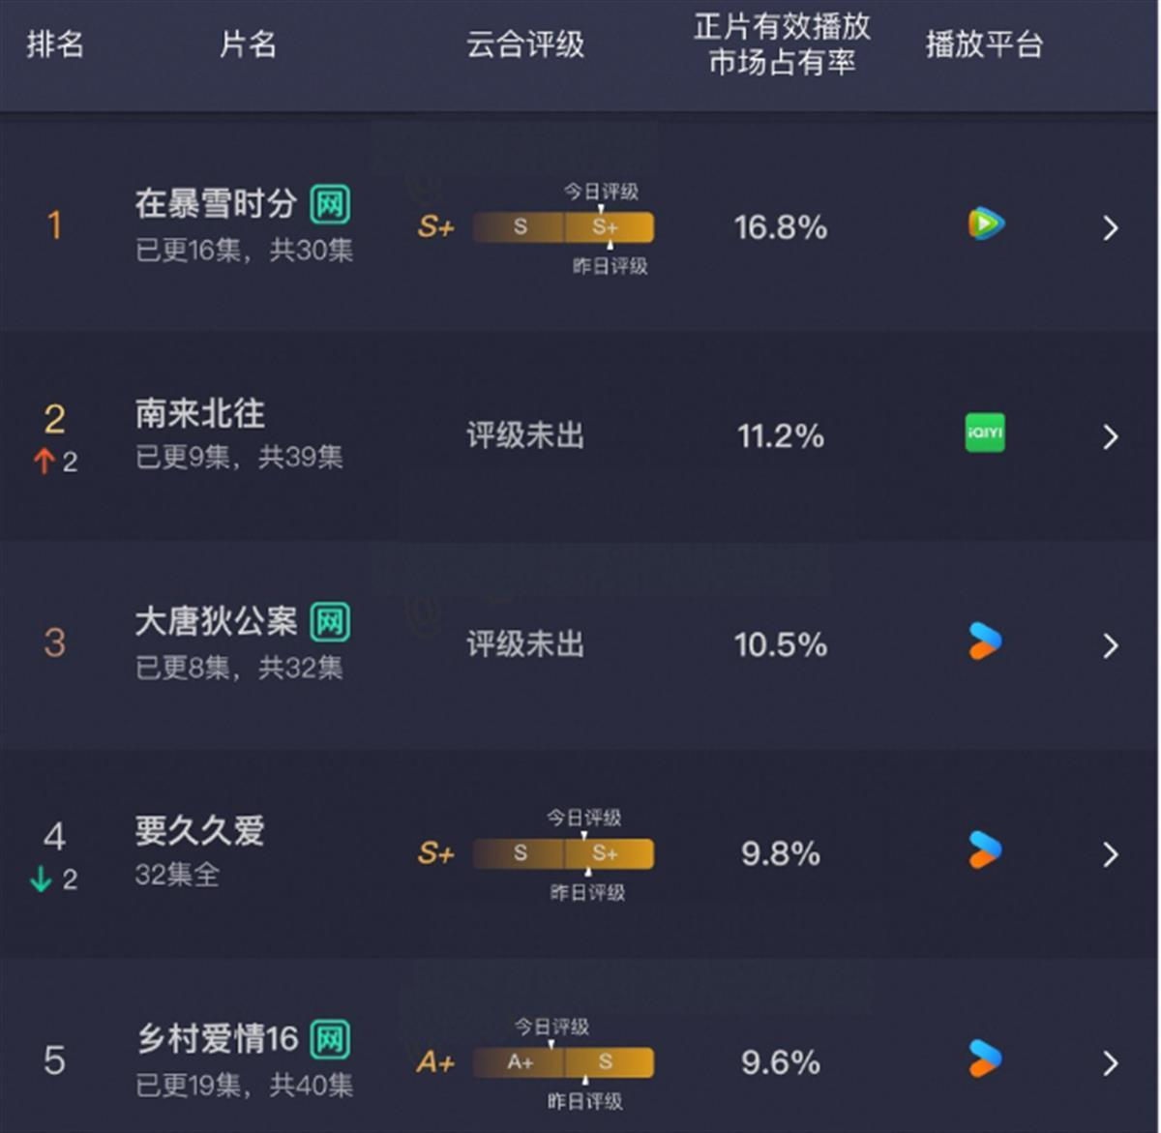Select the 正片有效播放市场占有率 column header
This screenshot has width=1161, height=1133.
[782, 45]
